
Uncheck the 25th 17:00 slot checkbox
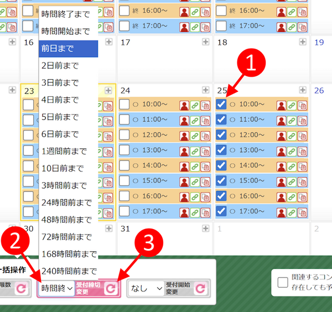click(221, 211)
